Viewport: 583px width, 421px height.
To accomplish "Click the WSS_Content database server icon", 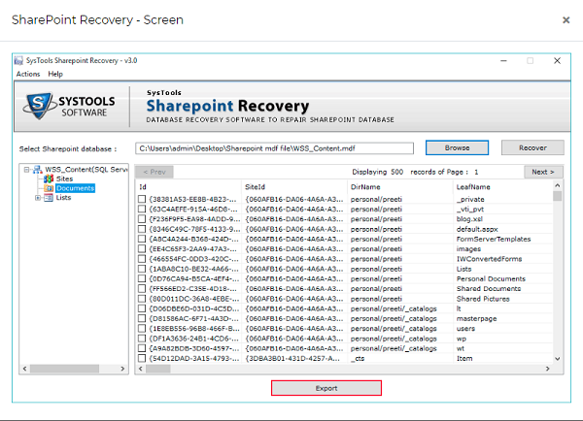I will click(x=37, y=169).
